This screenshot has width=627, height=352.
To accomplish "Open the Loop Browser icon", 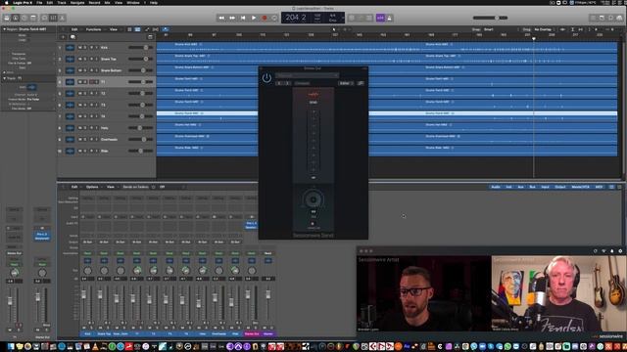I will 610,18.
